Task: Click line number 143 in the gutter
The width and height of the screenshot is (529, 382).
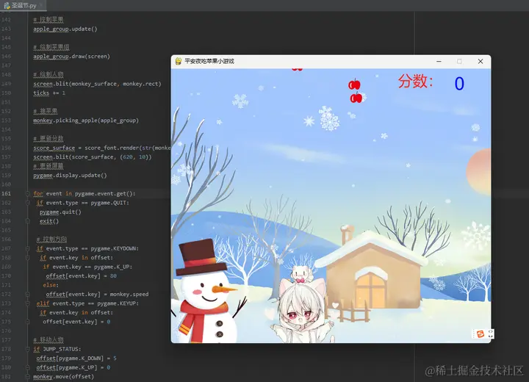Action: 6,29
